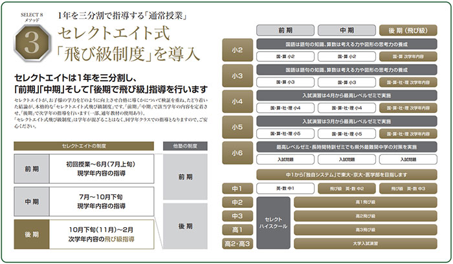Click the bar 入試演習は3月から最高レベルゼミで実施
The width and height of the screenshot is (453, 264).
[x=347, y=121]
